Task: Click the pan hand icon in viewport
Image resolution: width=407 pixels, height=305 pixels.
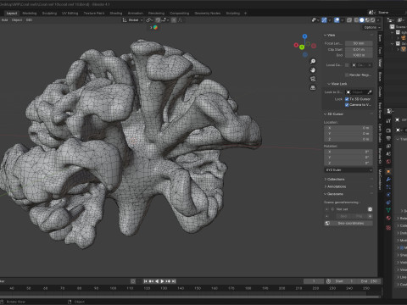Action: tap(313, 70)
